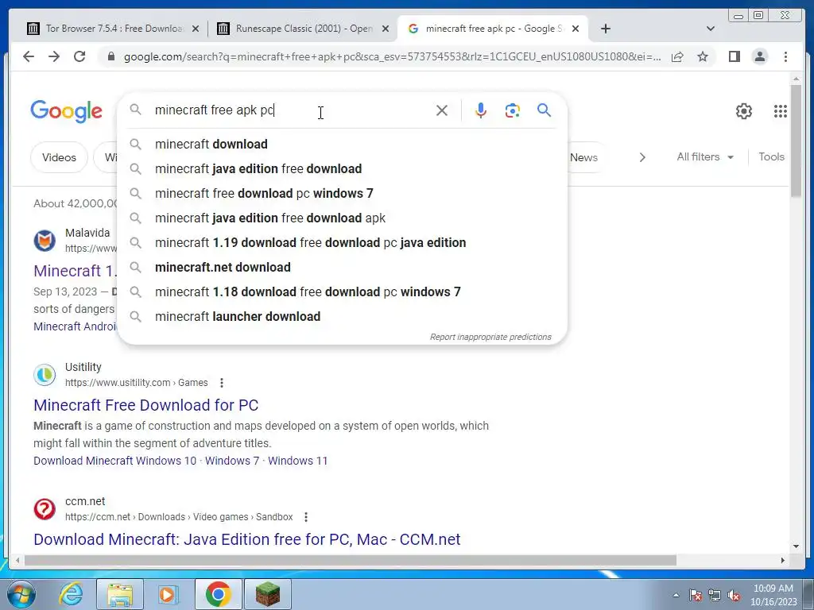814x610 pixels.
Task: Reload the current Google search page
Action: coord(79,56)
